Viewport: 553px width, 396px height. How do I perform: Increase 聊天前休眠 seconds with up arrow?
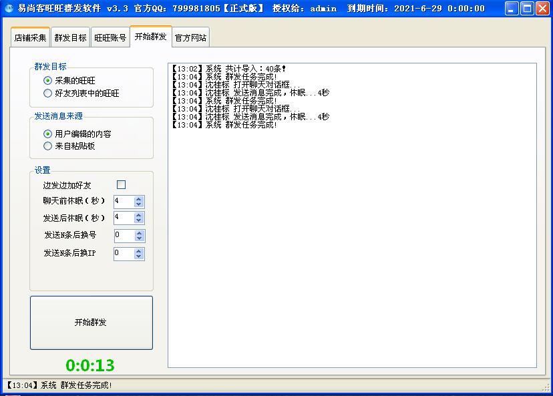pos(139,199)
